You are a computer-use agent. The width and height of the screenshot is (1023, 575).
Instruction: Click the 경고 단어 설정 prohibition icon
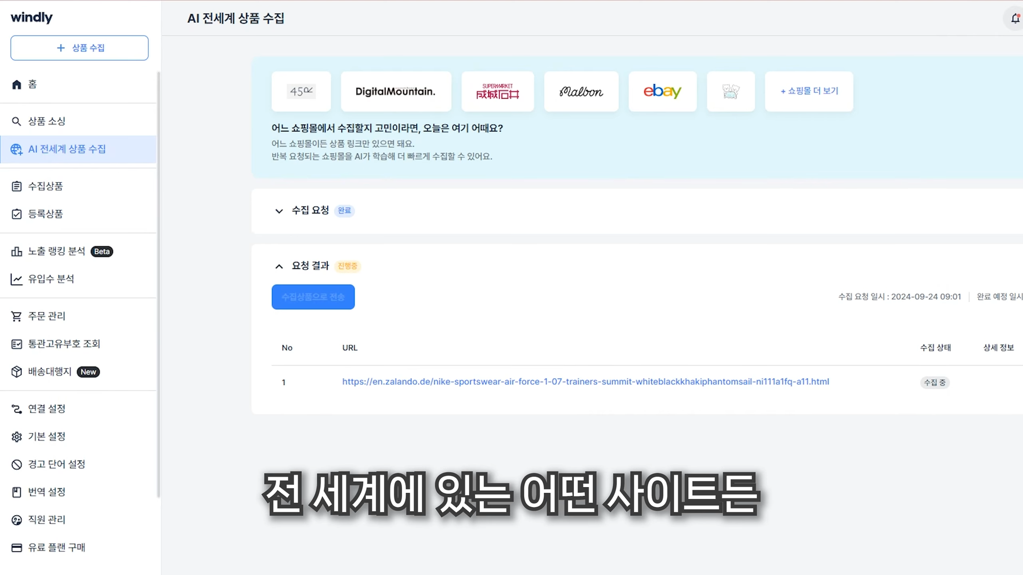[16, 464]
